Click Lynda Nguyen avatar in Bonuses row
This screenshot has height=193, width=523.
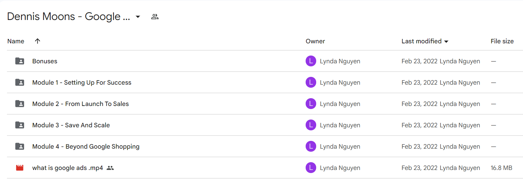(x=311, y=61)
